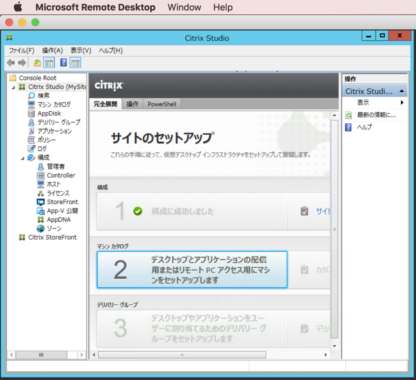416x380 pixels.
Task: Open the 表示(V) menu
Action: click(x=81, y=50)
